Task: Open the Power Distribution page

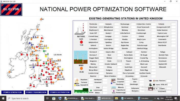Action: tap(60, 92)
